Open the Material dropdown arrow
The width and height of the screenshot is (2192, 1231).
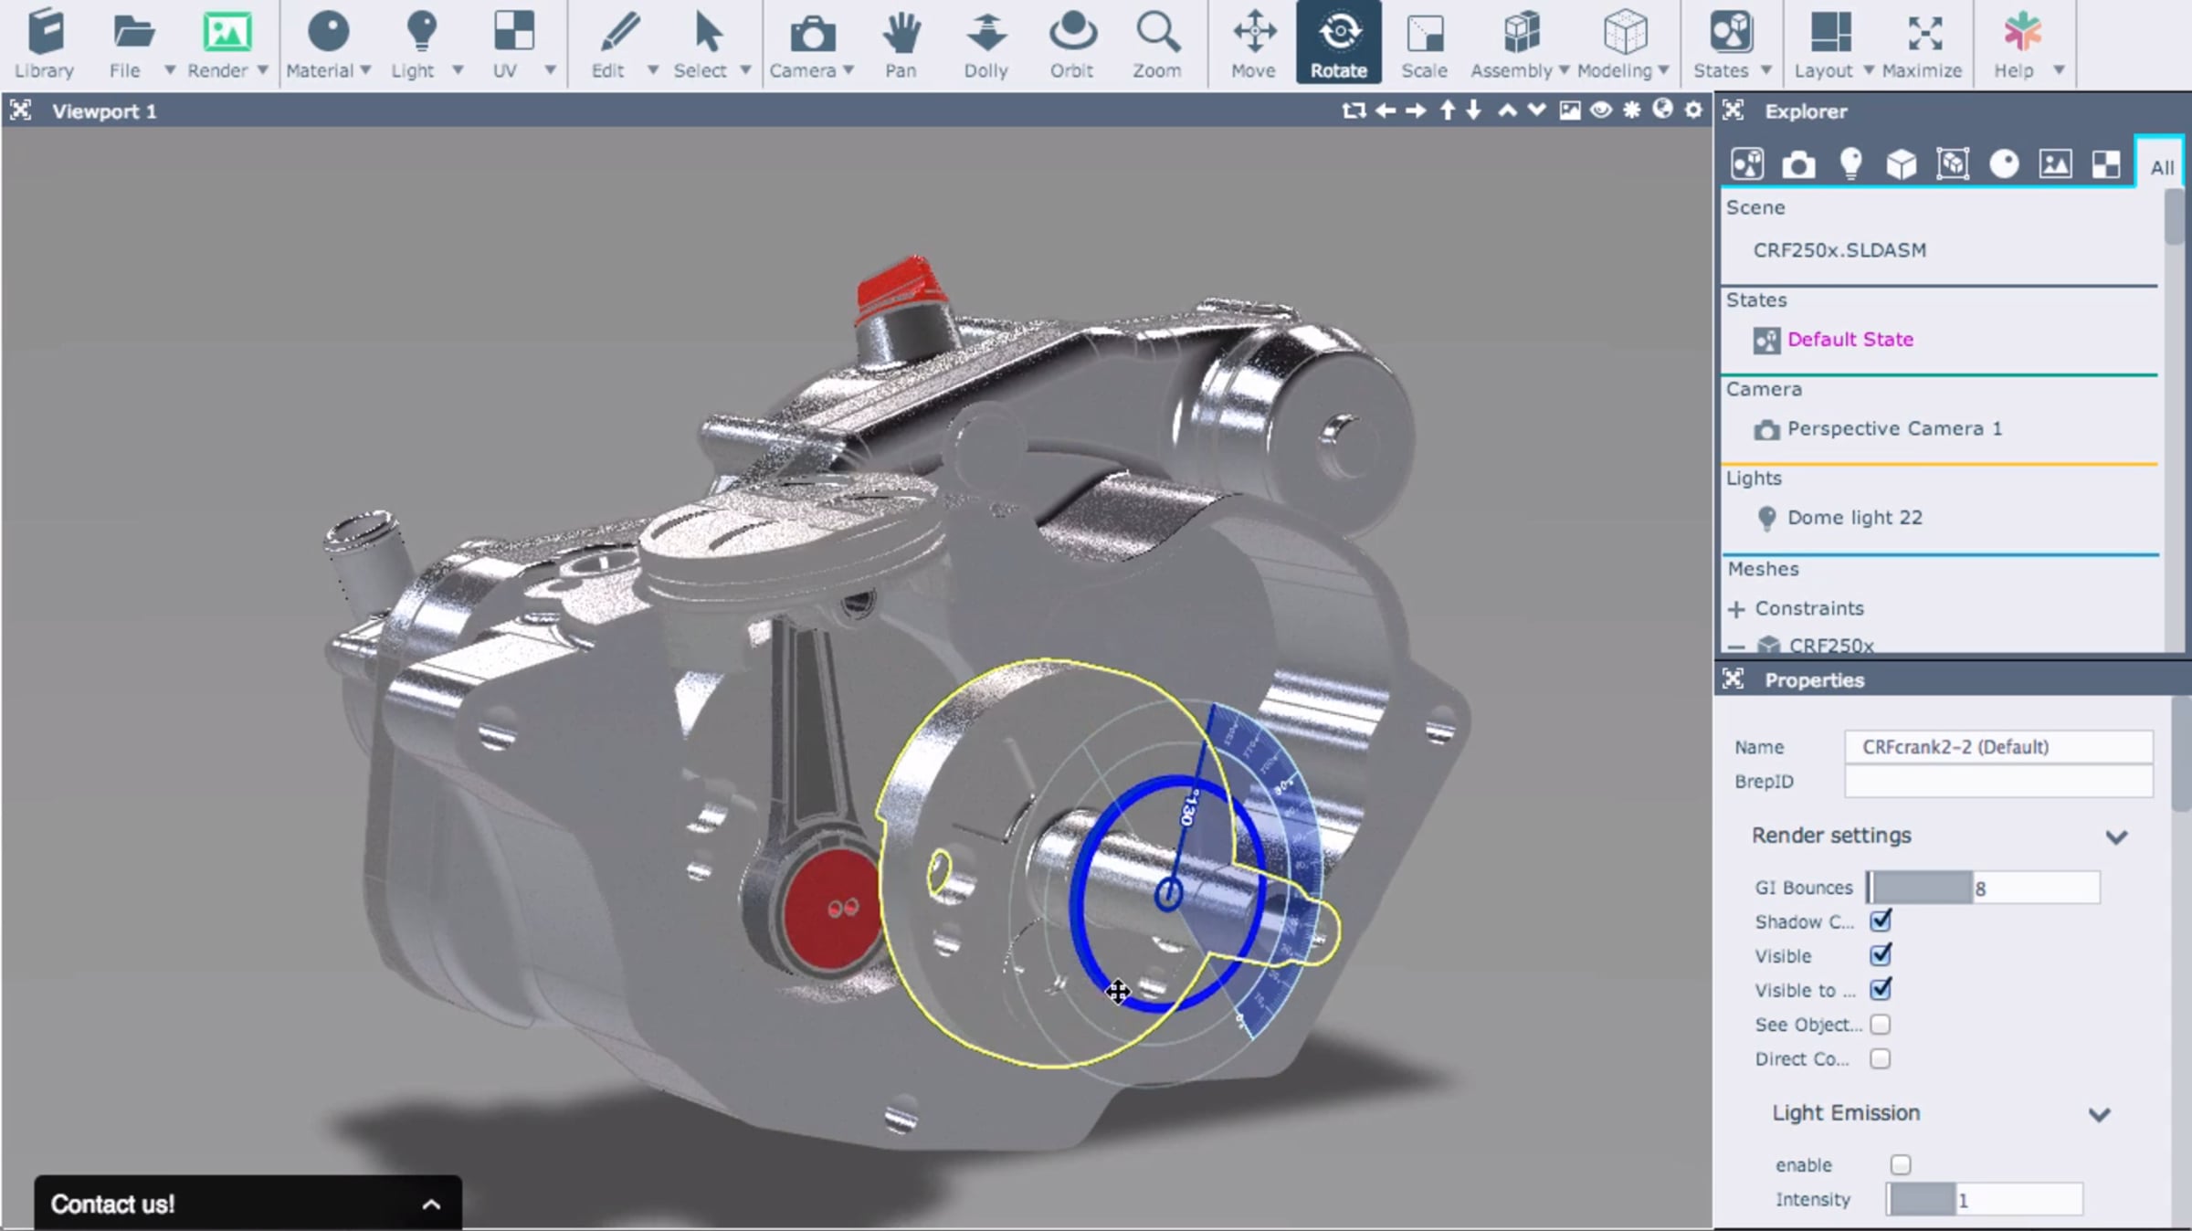pyautogui.click(x=365, y=69)
